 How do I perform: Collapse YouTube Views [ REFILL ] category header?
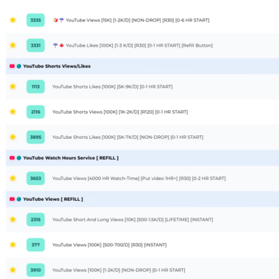coord(142,199)
